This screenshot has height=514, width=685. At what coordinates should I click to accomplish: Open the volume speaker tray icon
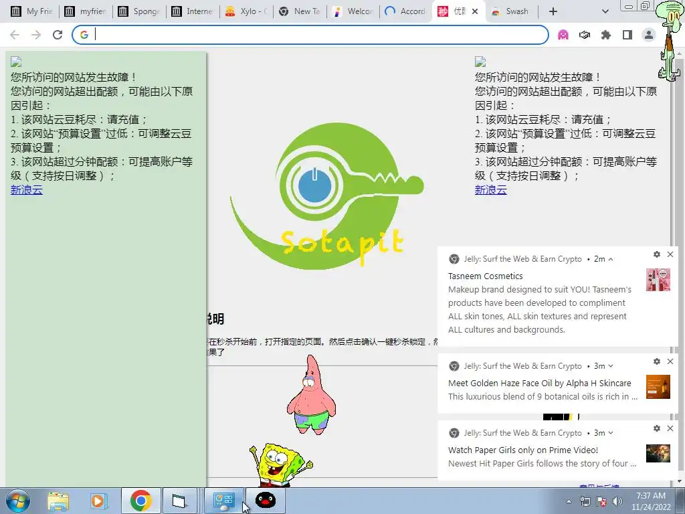(617, 502)
